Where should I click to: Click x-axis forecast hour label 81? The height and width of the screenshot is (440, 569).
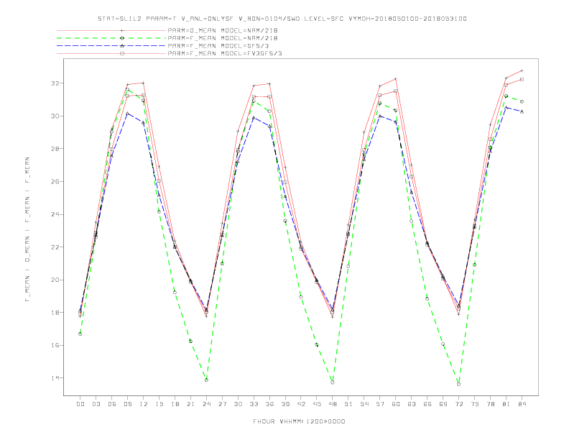[506, 404]
